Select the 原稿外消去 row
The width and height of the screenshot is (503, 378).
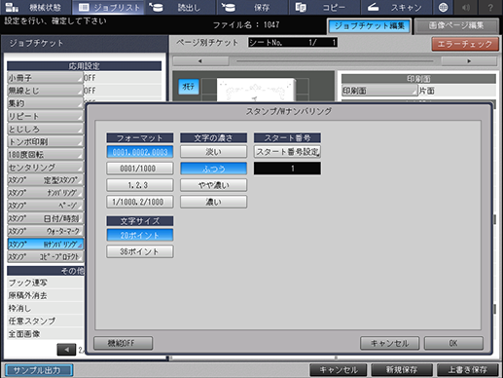coord(46,295)
